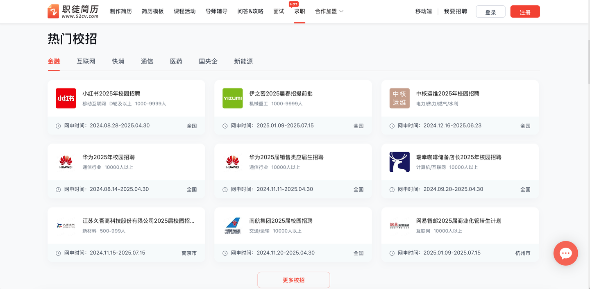
Task: Open 网易智邮2025届商业化管培生计划 title
Action: click(459, 221)
